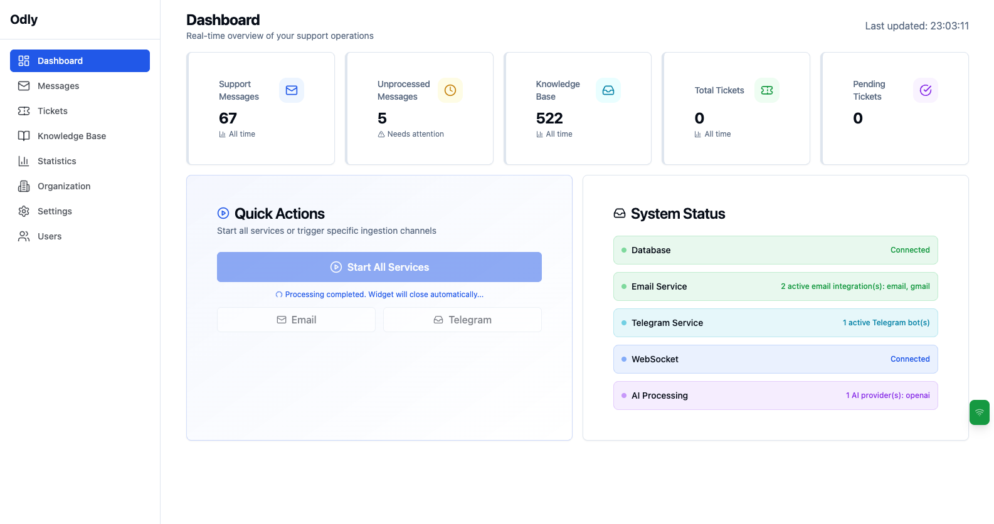Image resolution: width=994 pixels, height=524 pixels.
Task: Click the Knowledge Base book icon in sidebar
Action: 24,136
